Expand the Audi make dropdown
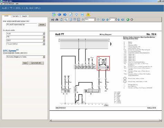This screenshot has width=164, height=128. tap(44, 33)
